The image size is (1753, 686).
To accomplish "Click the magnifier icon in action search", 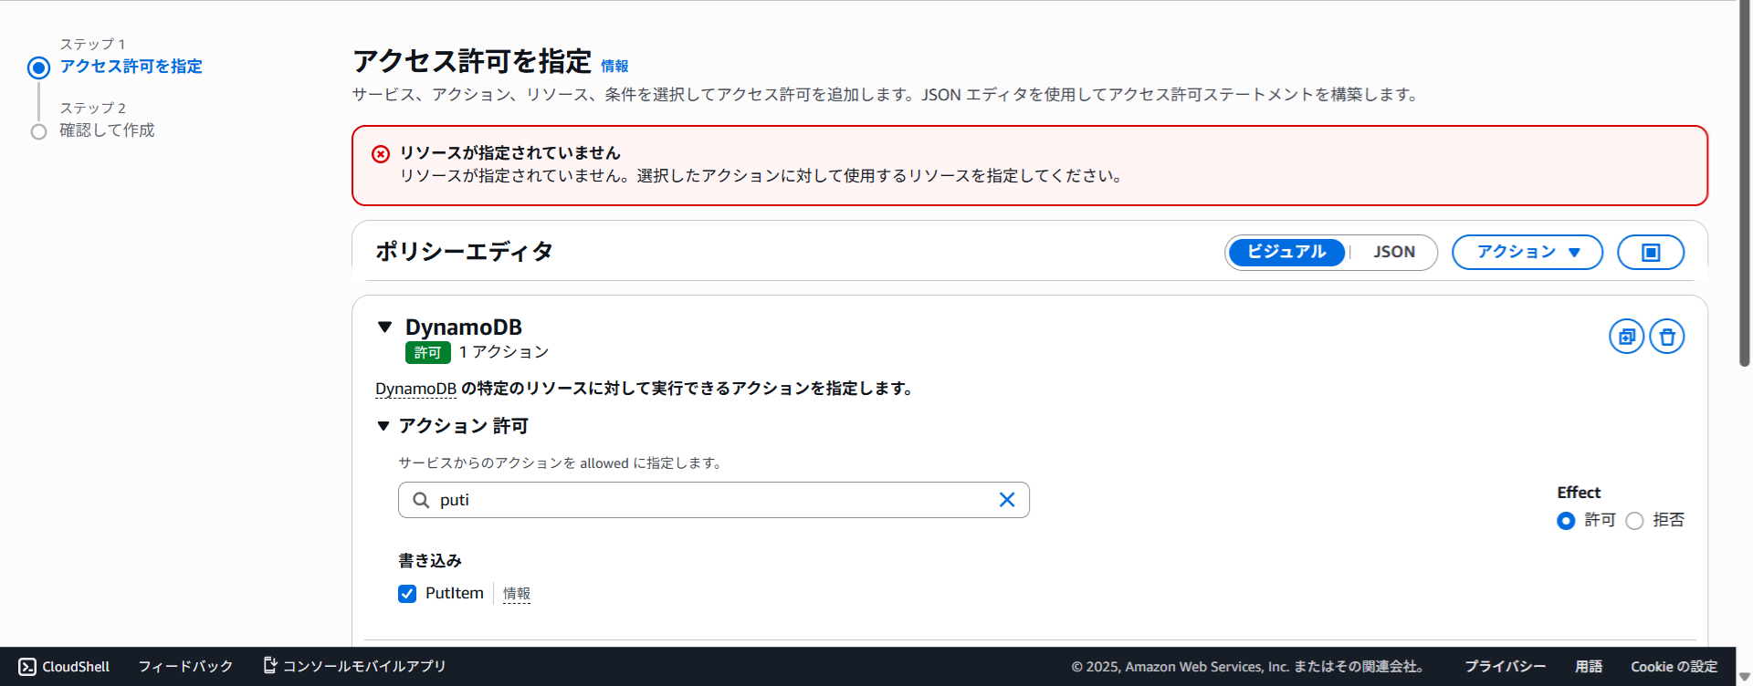I will [421, 500].
